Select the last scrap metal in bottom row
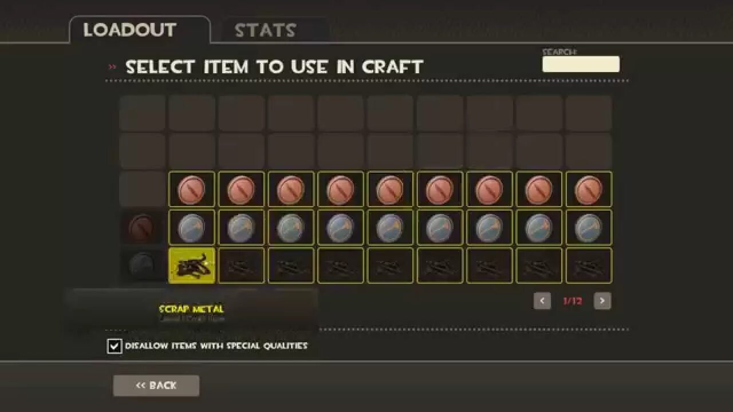The width and height of the screenshot is (733, 412). pyautogui.click(x=589, y=266)
